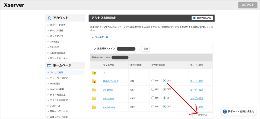Screen dimensions: 260x119
Task: Turn ON access restriction for wp-admin
Action: pos(153,89)
